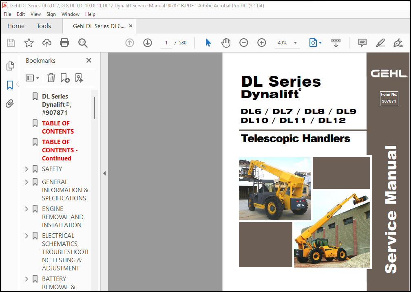Expand ENGINE REMOVAL AND INSTALLATION bookmark
This screenshot has width=411, height=292.
[x=27, y=209]
